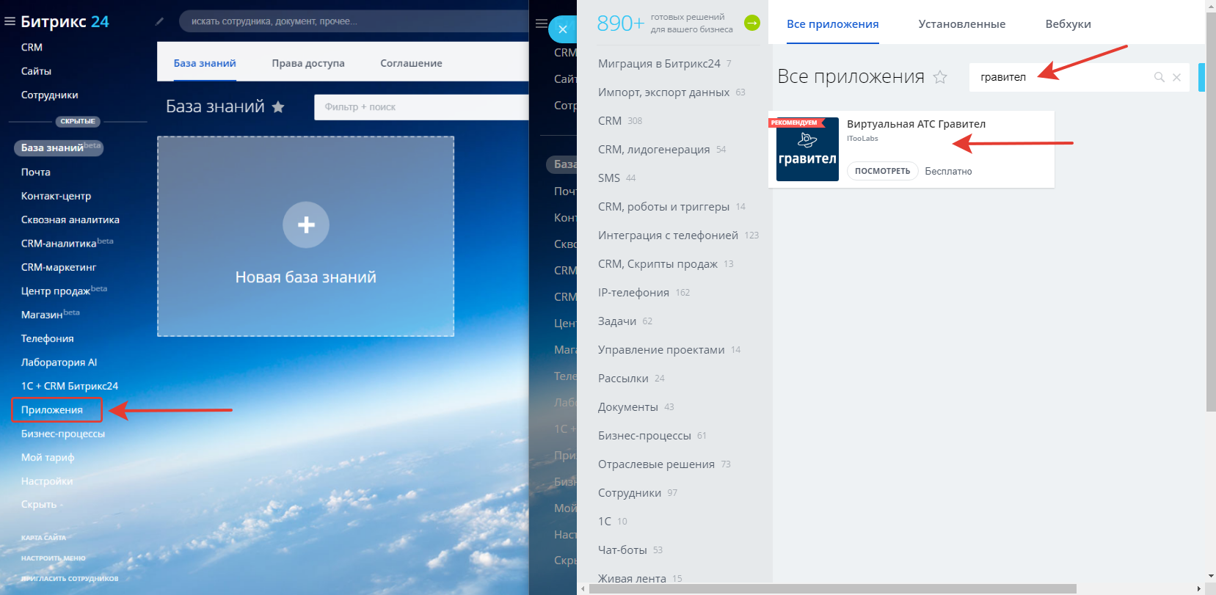Open Центр продаж beta menu item
Image resolution: width=1216 pixels, height=595 pixels.
point(64,291)
